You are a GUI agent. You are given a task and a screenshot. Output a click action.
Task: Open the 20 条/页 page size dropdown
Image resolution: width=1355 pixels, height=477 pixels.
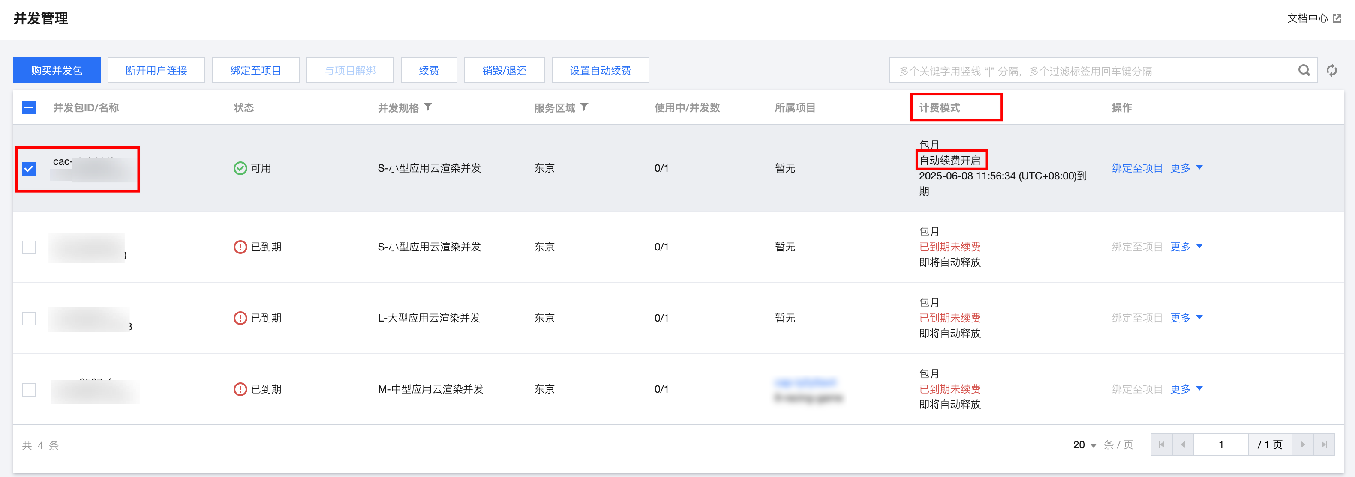[x=1085, y=445]
